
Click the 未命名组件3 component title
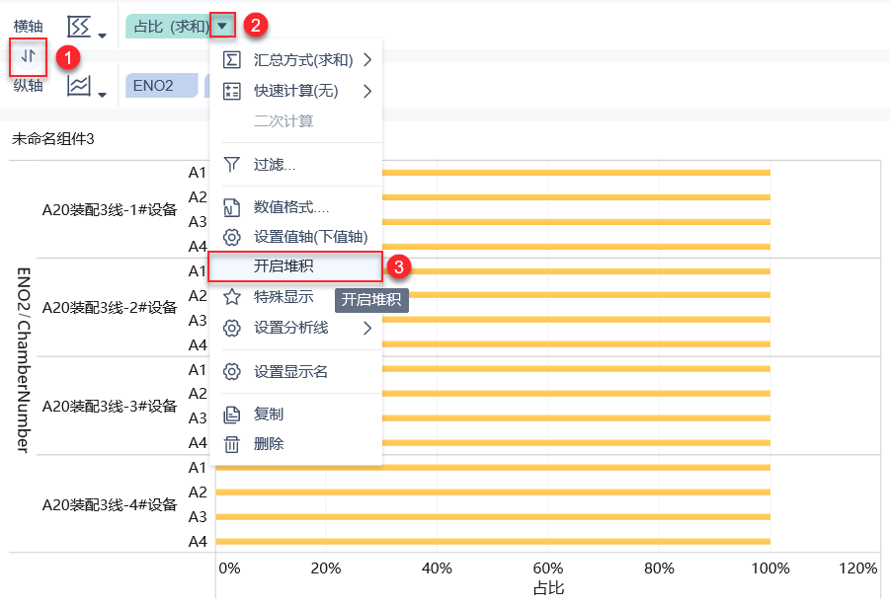click(x=53, y=139)
